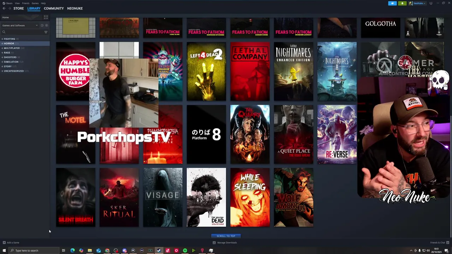The image size is (452, 254).
Task: Open the Games menu
Action: click(x=35, y=3)
